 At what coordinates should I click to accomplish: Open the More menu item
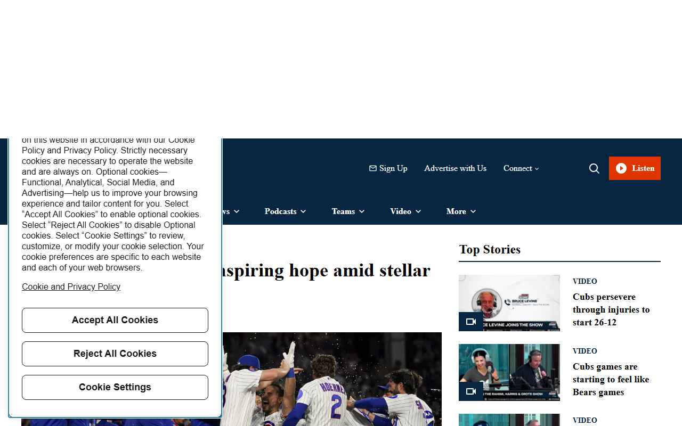coord(456,211)
